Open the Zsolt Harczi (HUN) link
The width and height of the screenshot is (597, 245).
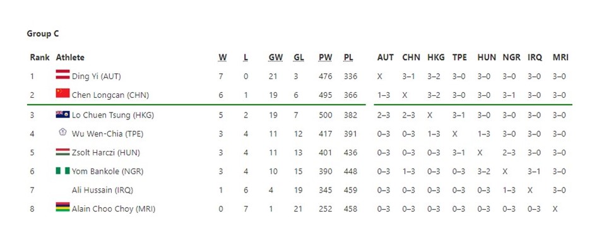106,153
